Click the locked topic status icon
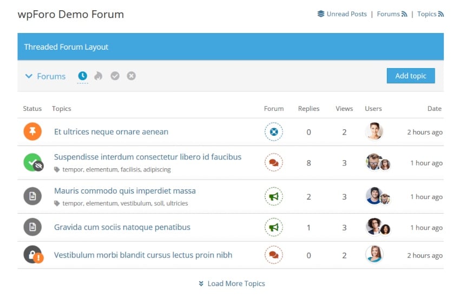This screenshot has width=460, height=298. [32, 255]
